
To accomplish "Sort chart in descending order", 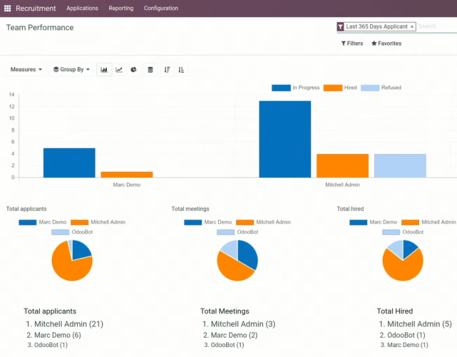I will point(167,69).
